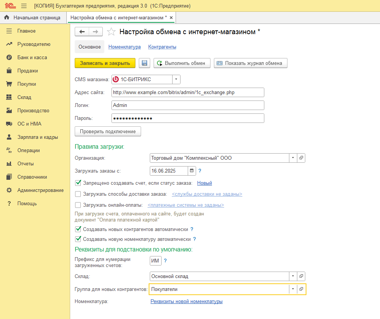
Task: Save settings with the floppy disk icon
Action: coord(144,63)
